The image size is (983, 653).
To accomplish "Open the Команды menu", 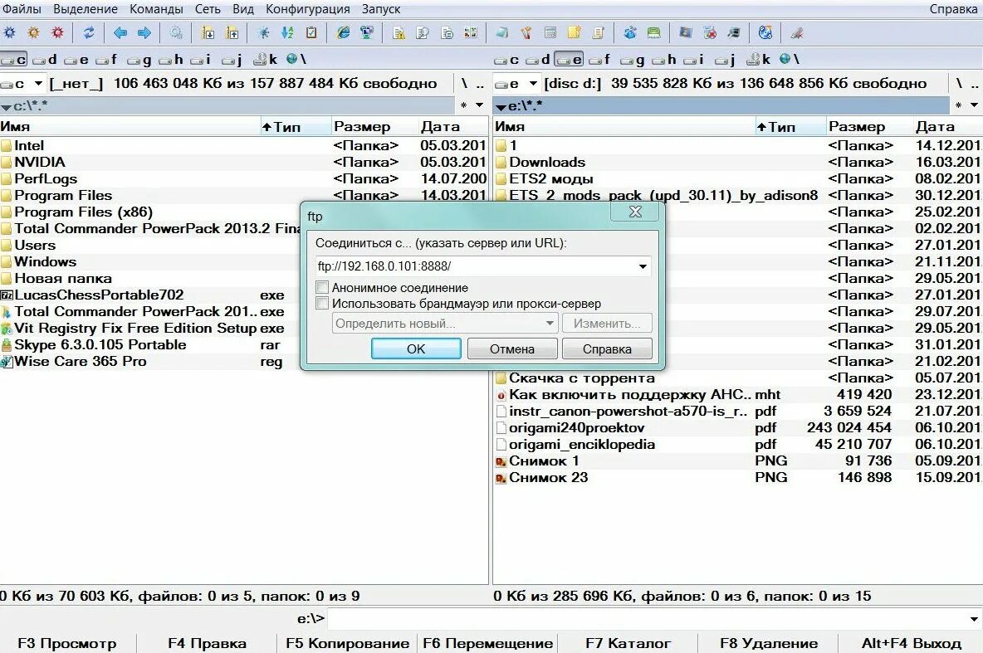I will 156,9.
